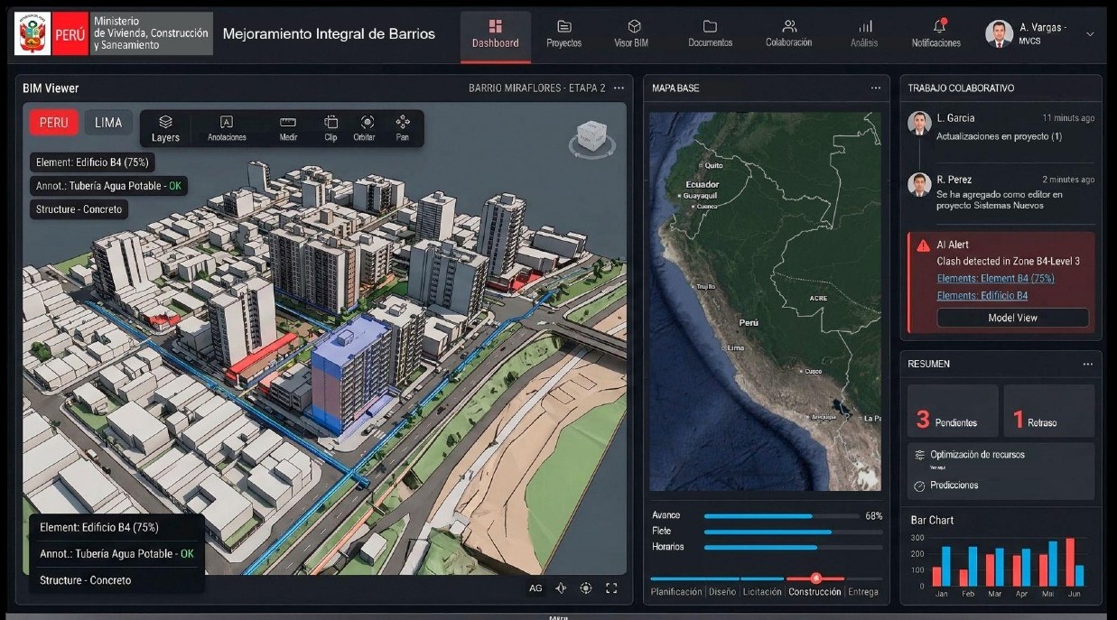
Task: Click the AI Alert warning icon
Action: point(923,245)
